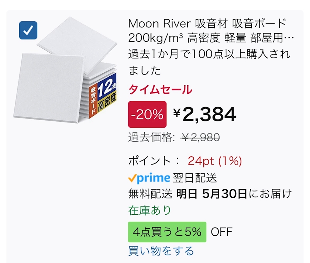Click the OFF text beside coupon badge
Image resolution: width=310 pixels, height=263 pixels.
[221, 232]
